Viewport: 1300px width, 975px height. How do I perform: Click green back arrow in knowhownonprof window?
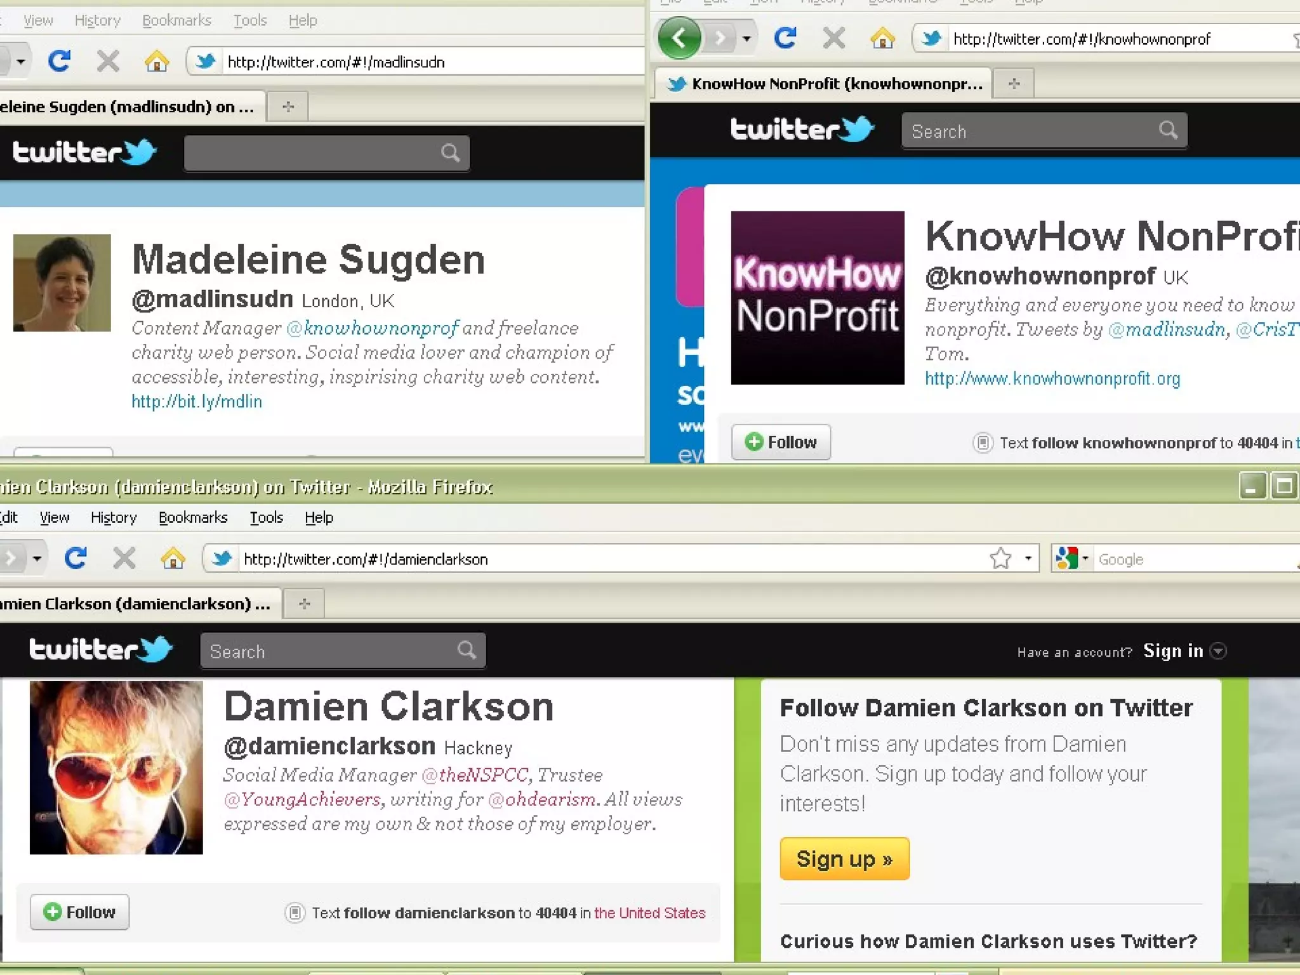[x=679, y=38]
